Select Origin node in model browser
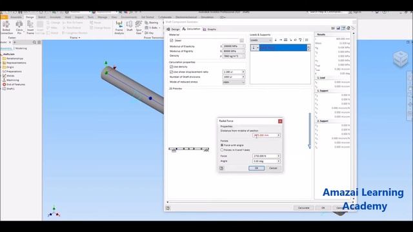This screenshot has width=413, height=232. click(x=8, y=67)
